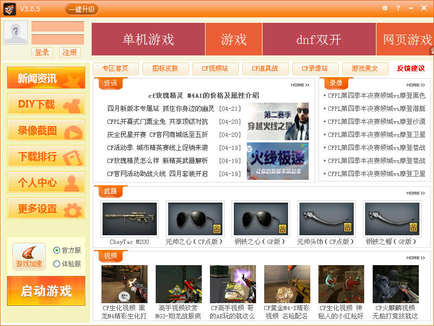This screenshot has height=326, width=434.
Task: Switch to CF录像站 tab
Action: tap(315, 68)
